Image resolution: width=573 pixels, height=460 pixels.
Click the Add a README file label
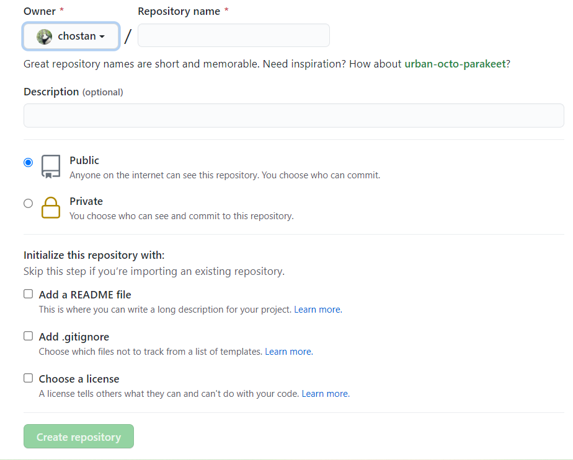coord(85,295)
